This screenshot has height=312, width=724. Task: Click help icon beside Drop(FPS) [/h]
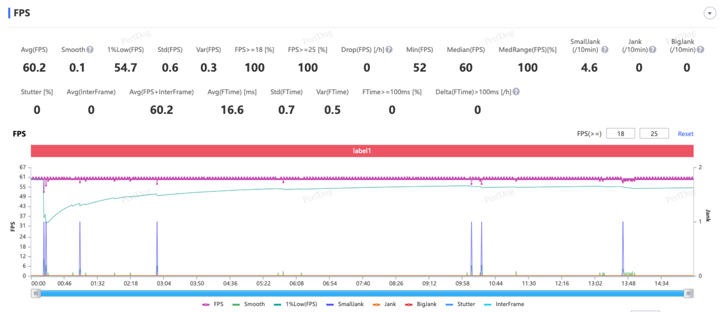click(x=389, y=50)
